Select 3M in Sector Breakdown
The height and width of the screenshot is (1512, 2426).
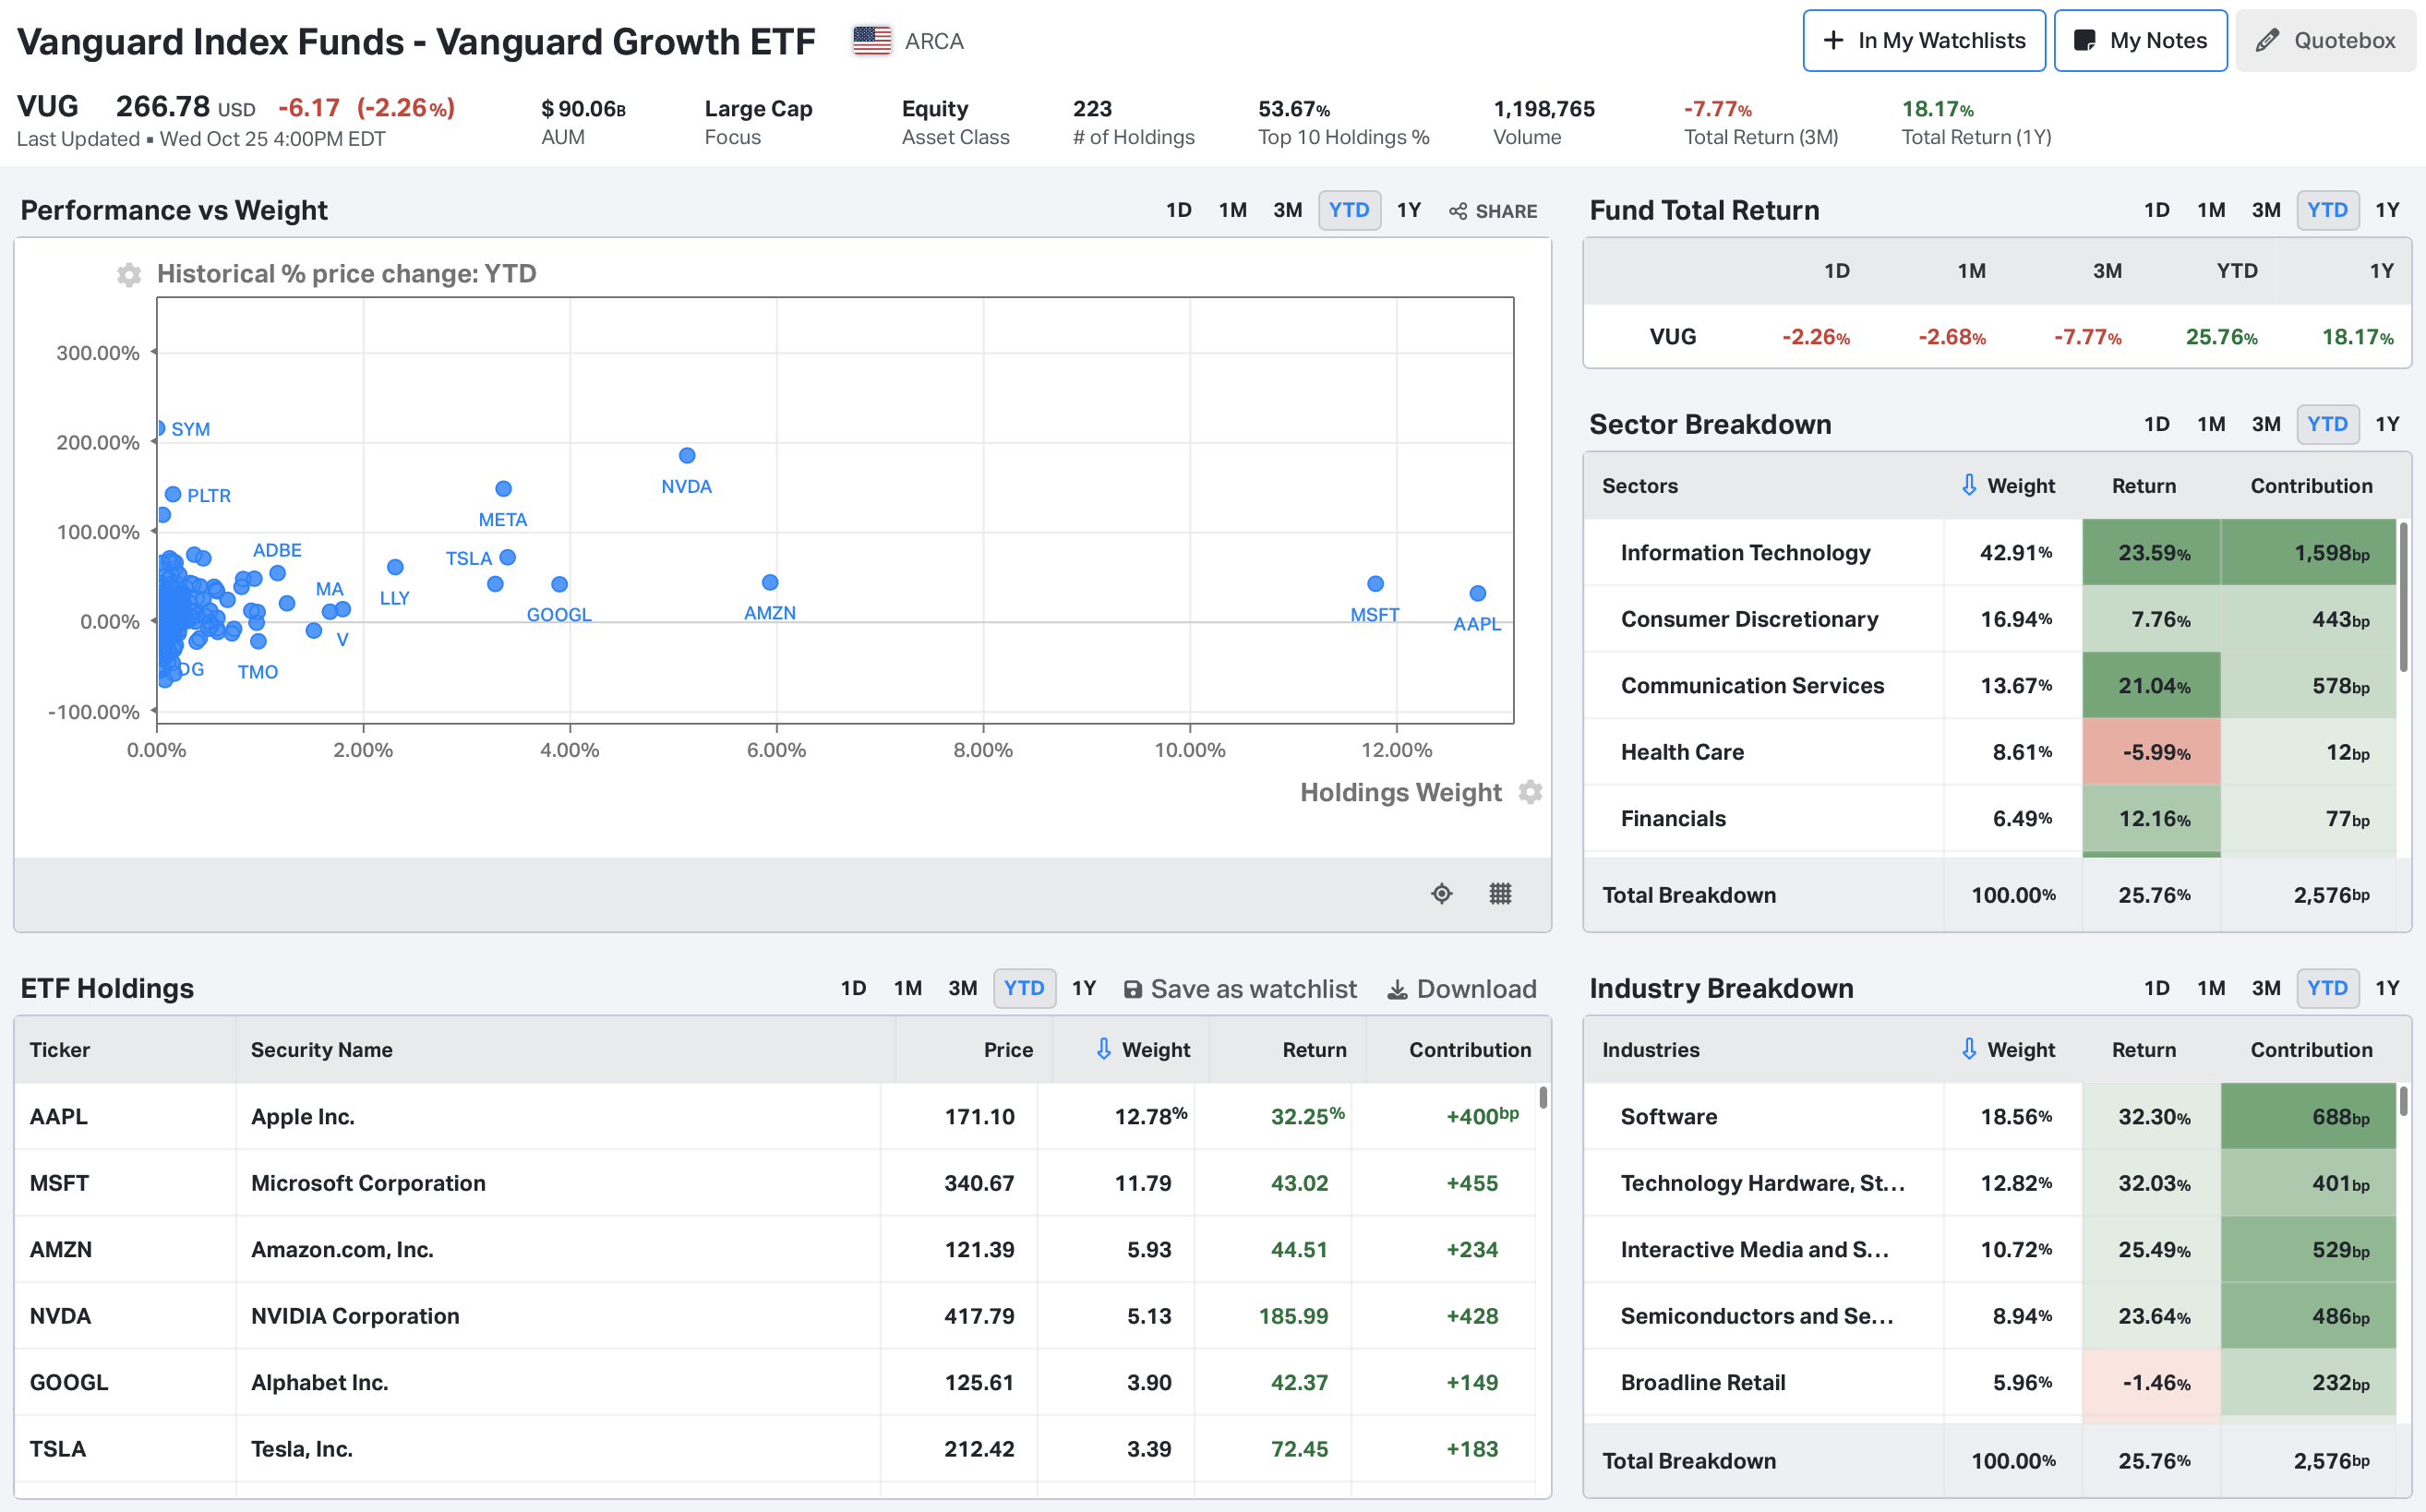(2265, 424)
